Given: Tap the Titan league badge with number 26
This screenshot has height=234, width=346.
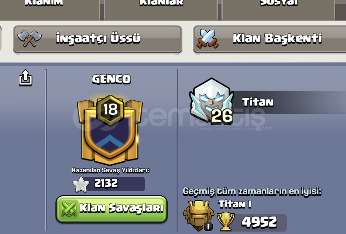Looking at the screenshot, I should coord(211,101).
